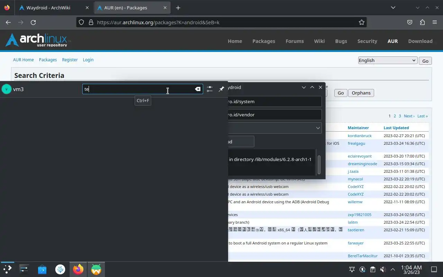Open the Security nav link
443x277 pixels.
[x=367, y=41]
